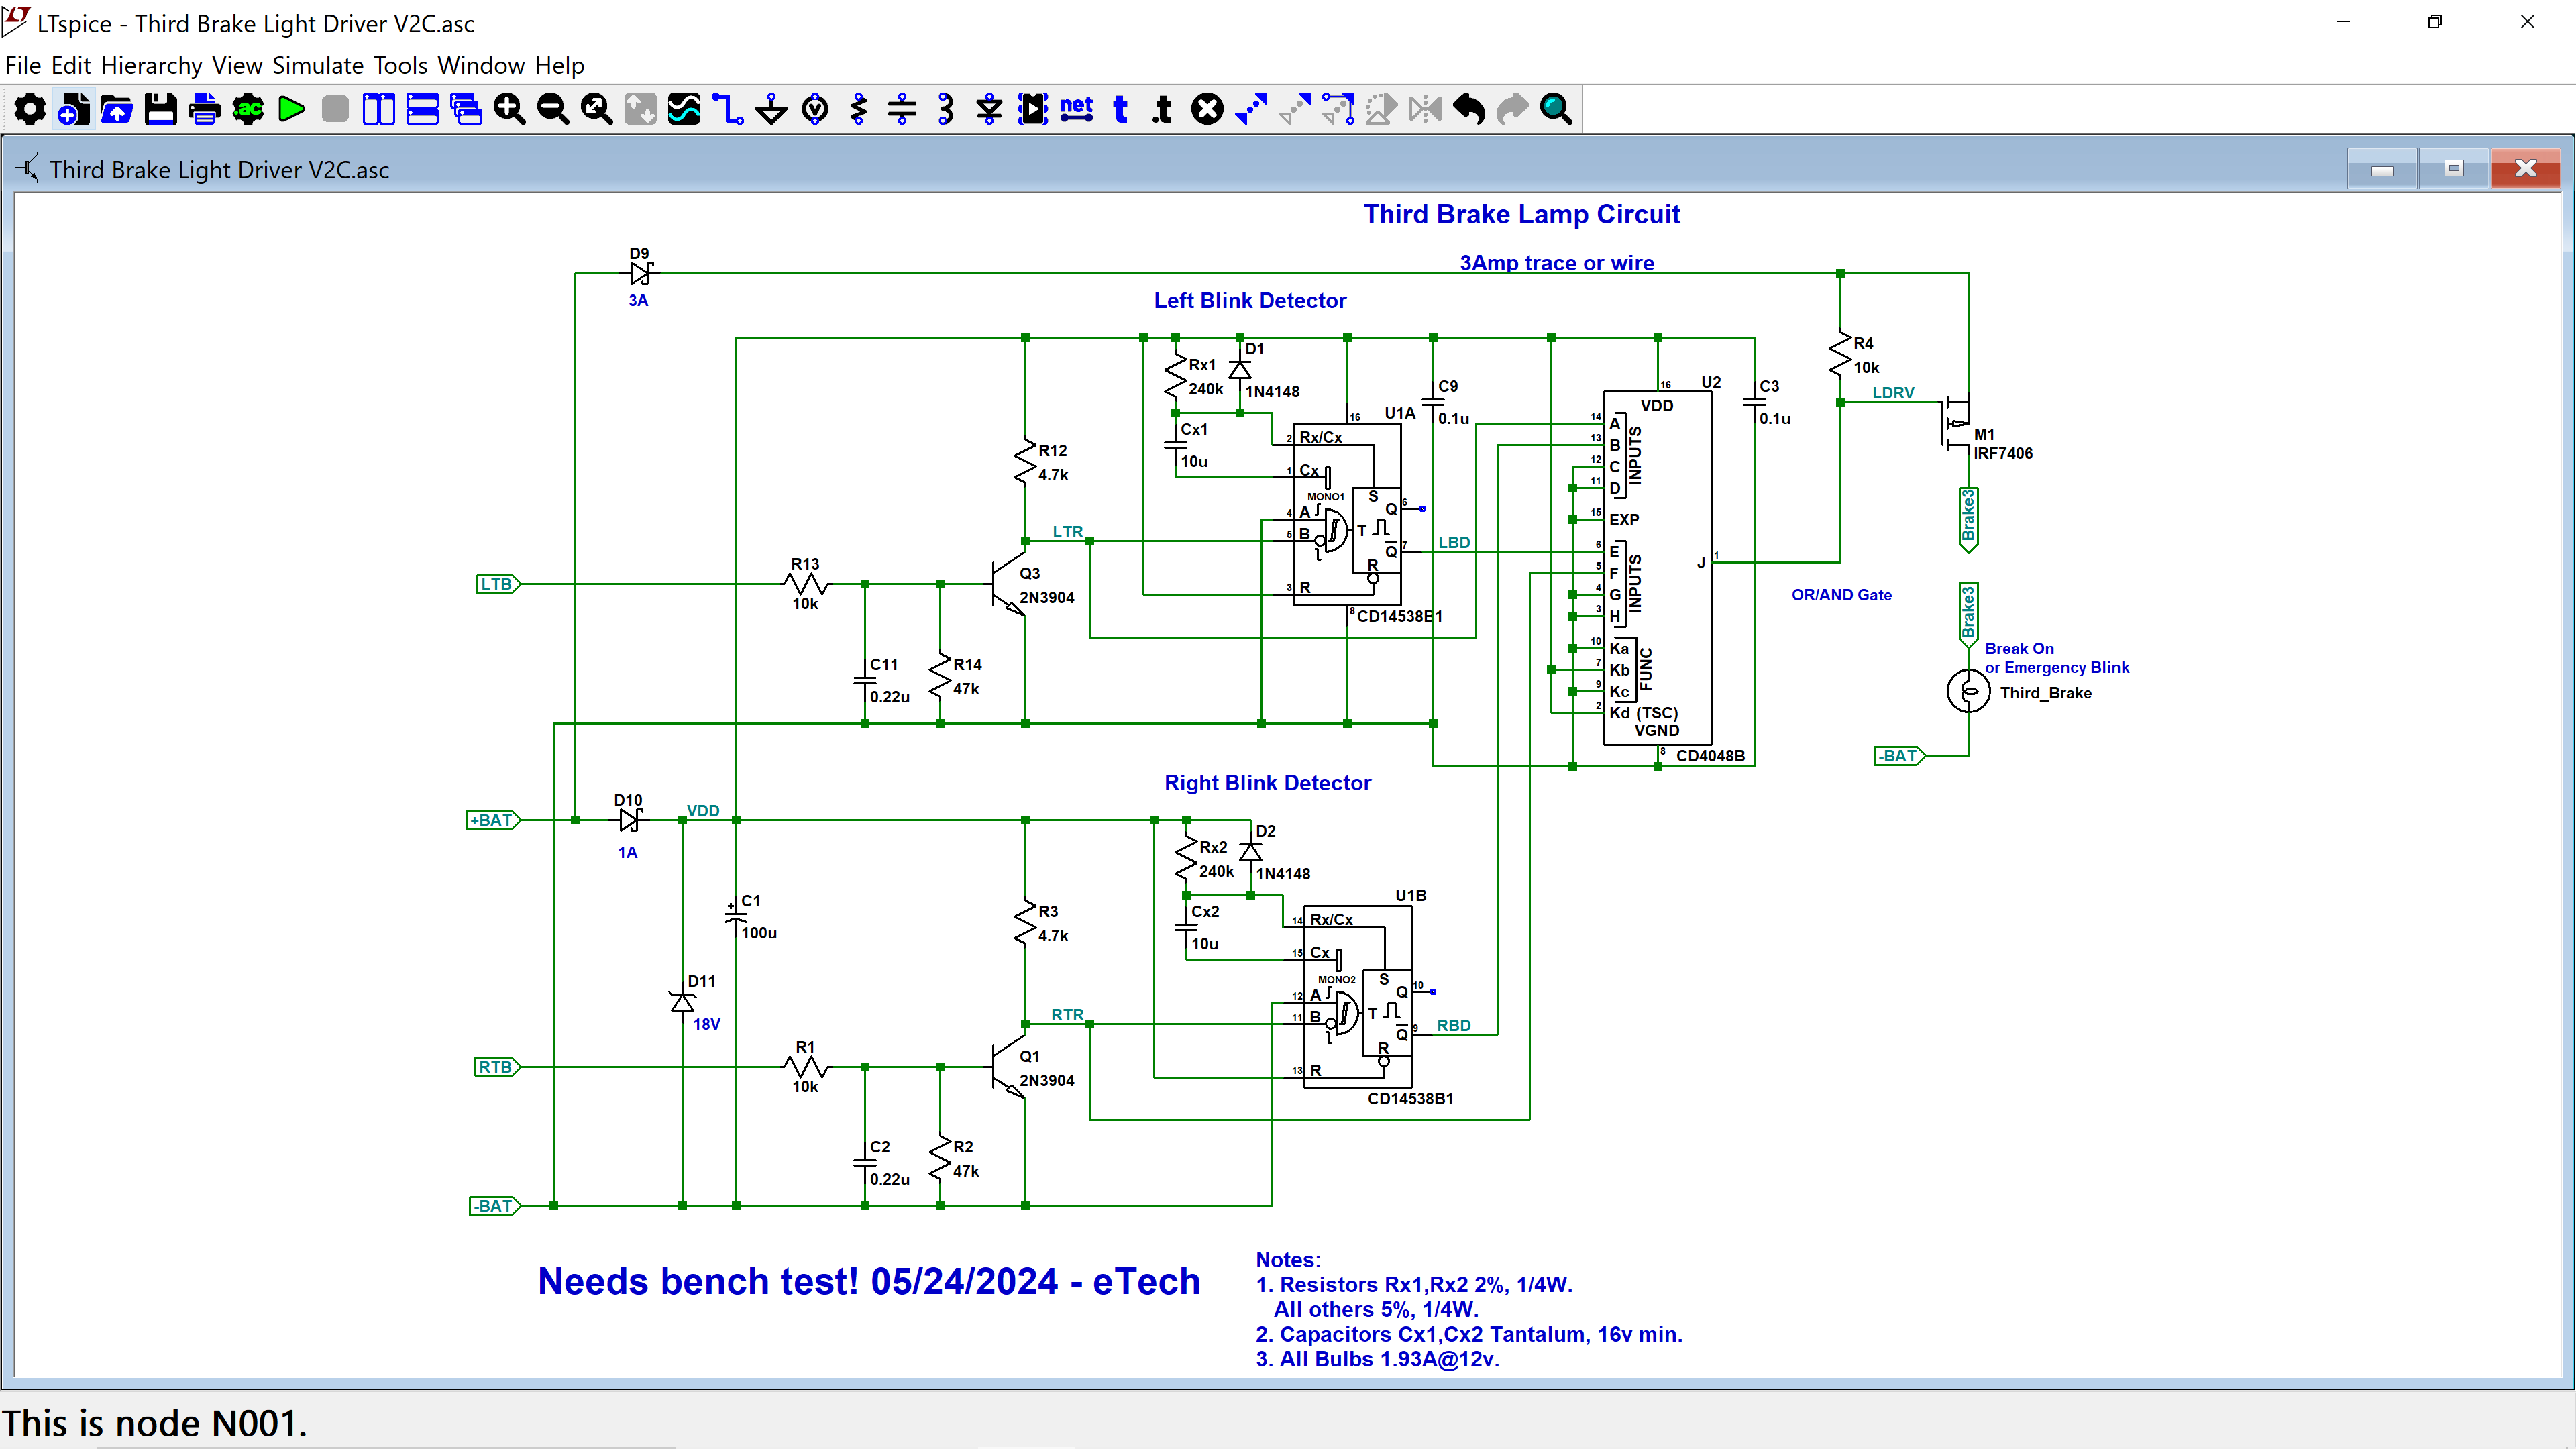Open the Settings gear in toolbar
The image size is (2576, 1449).
pos(30,108)
